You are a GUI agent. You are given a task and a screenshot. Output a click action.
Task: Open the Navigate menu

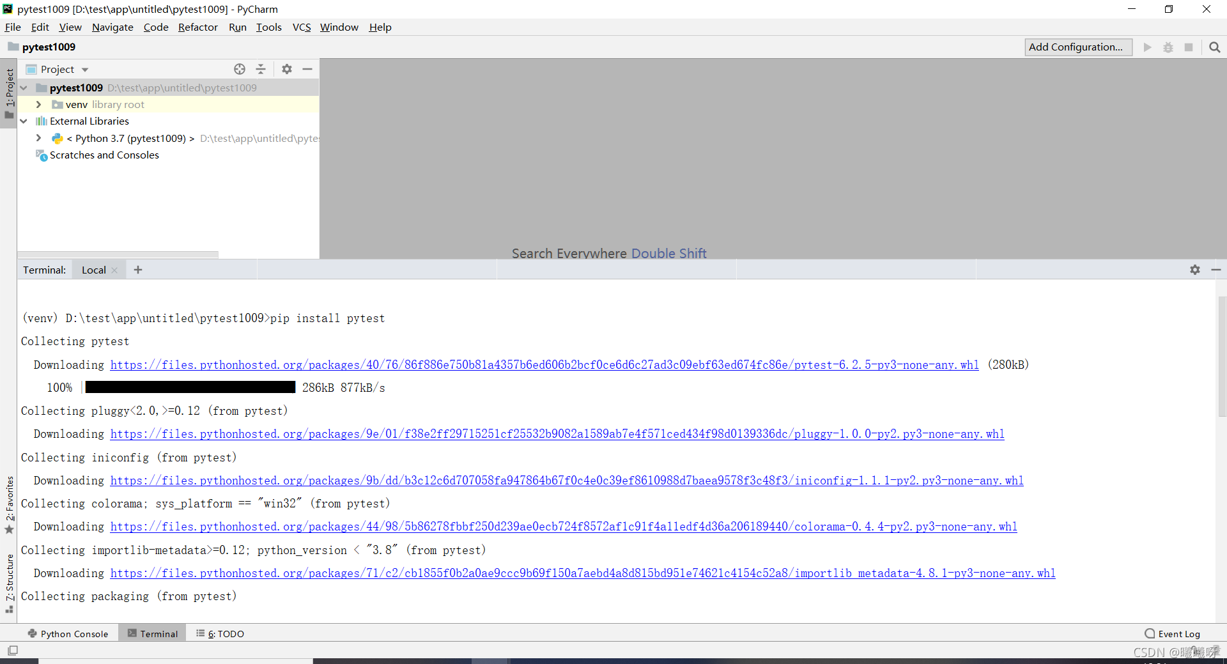[x=112, y=27]
